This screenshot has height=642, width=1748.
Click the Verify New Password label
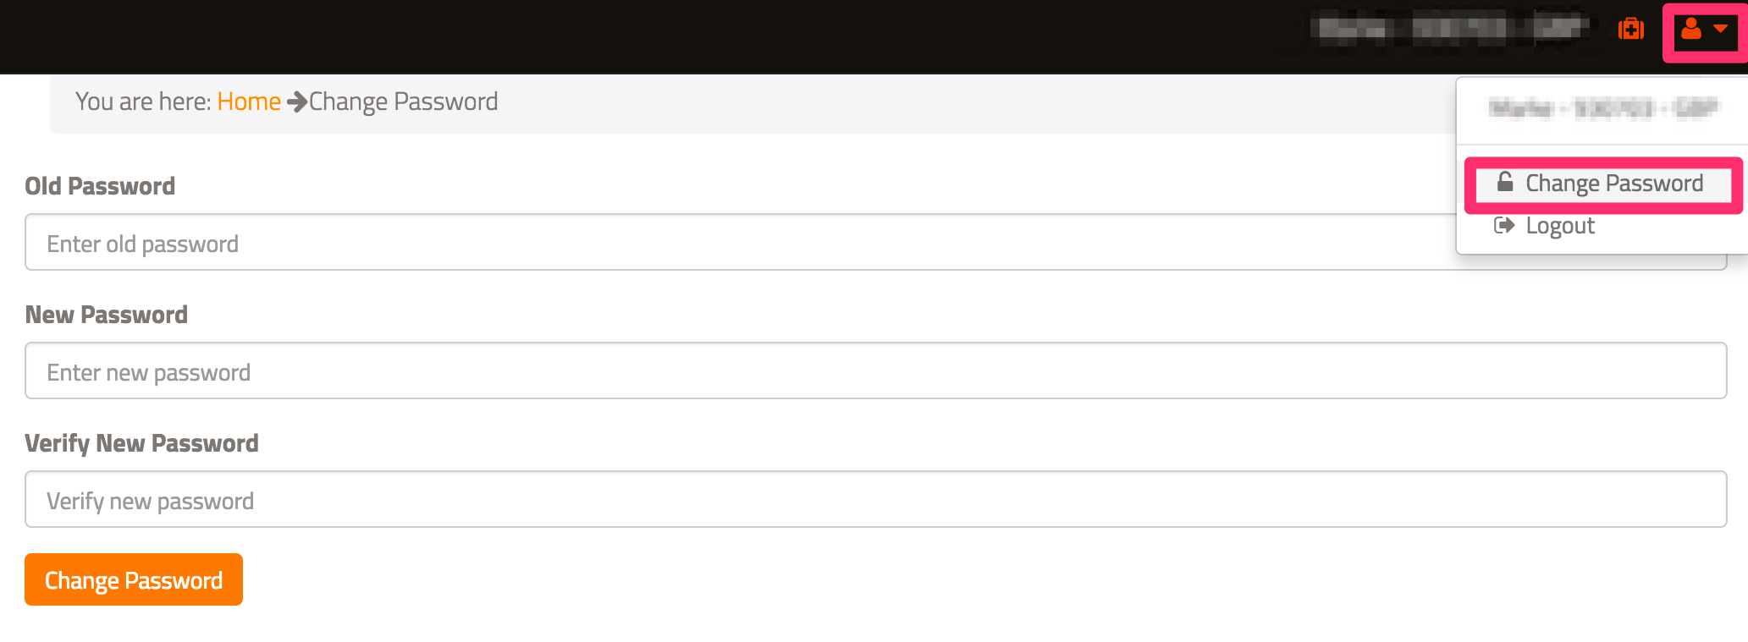pyautogui.click(x=141, y=443)
